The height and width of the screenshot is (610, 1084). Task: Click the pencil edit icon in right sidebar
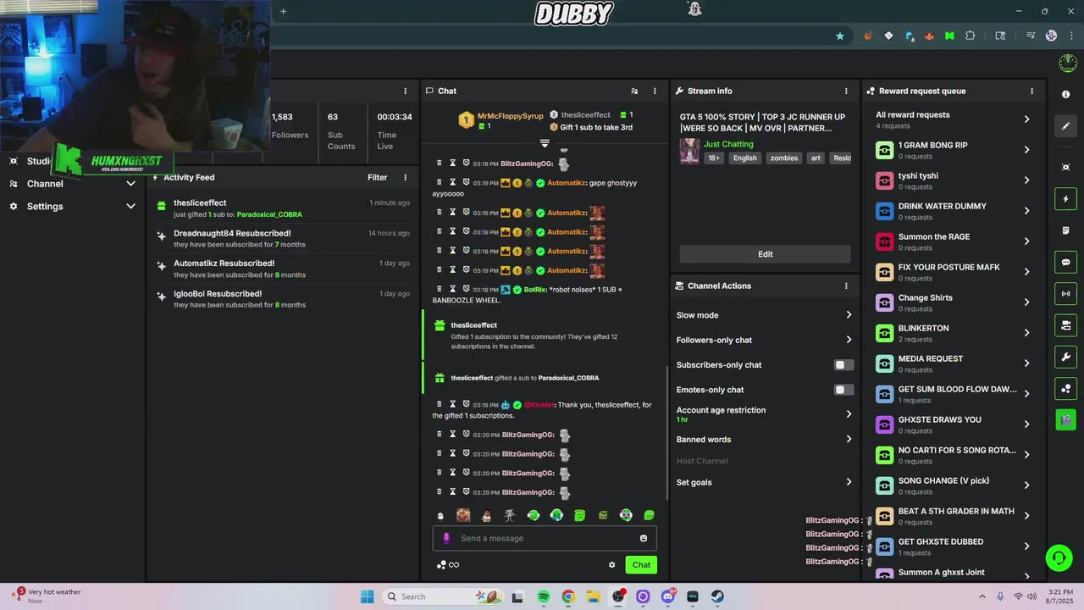pyautogui.click(x=1066, y=126)
